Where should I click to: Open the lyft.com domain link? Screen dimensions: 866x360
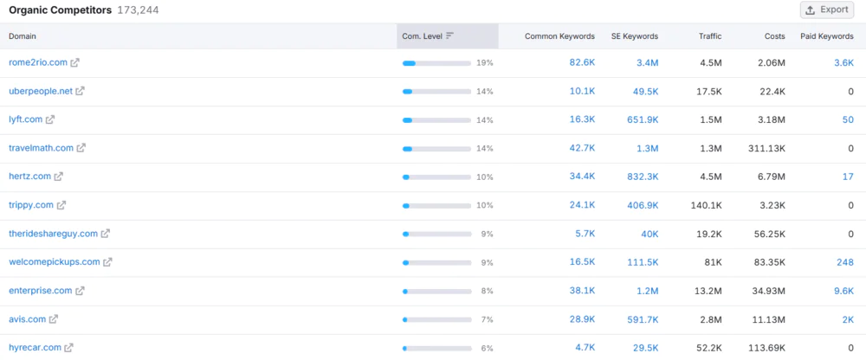[26, 119]
